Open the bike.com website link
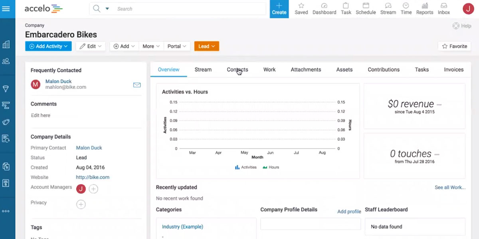Viewport: 479px width, 239px height. [93, 177]
